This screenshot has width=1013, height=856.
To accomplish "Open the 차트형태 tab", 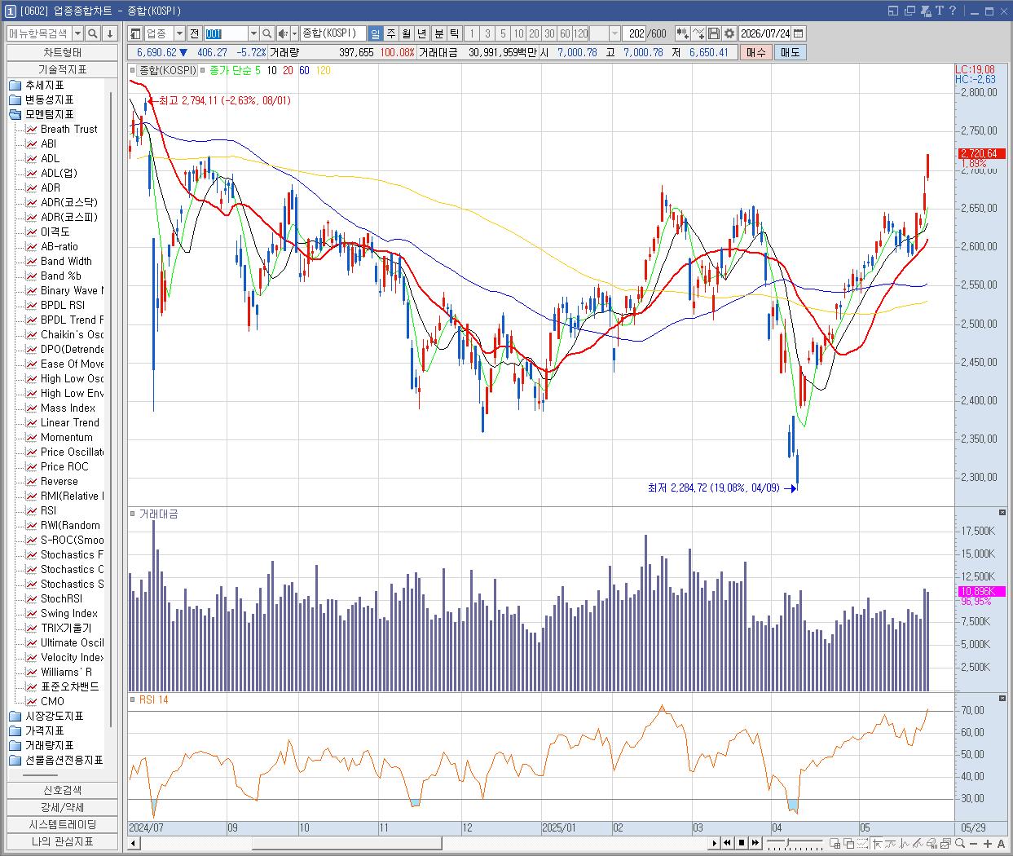I will pyautogui.click(x=62, y=52).
